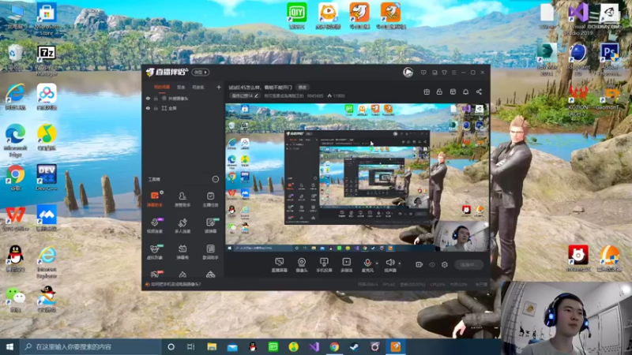The height and width of the screenshot is (355, 632).
Task: Add a screen capture source from the bottom bar
Action: [279, 265]
